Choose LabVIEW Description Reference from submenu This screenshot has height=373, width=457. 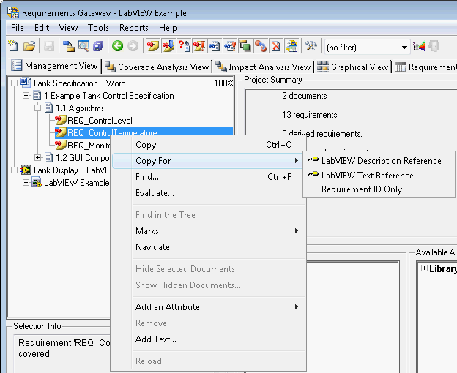[x=381, y=161]
